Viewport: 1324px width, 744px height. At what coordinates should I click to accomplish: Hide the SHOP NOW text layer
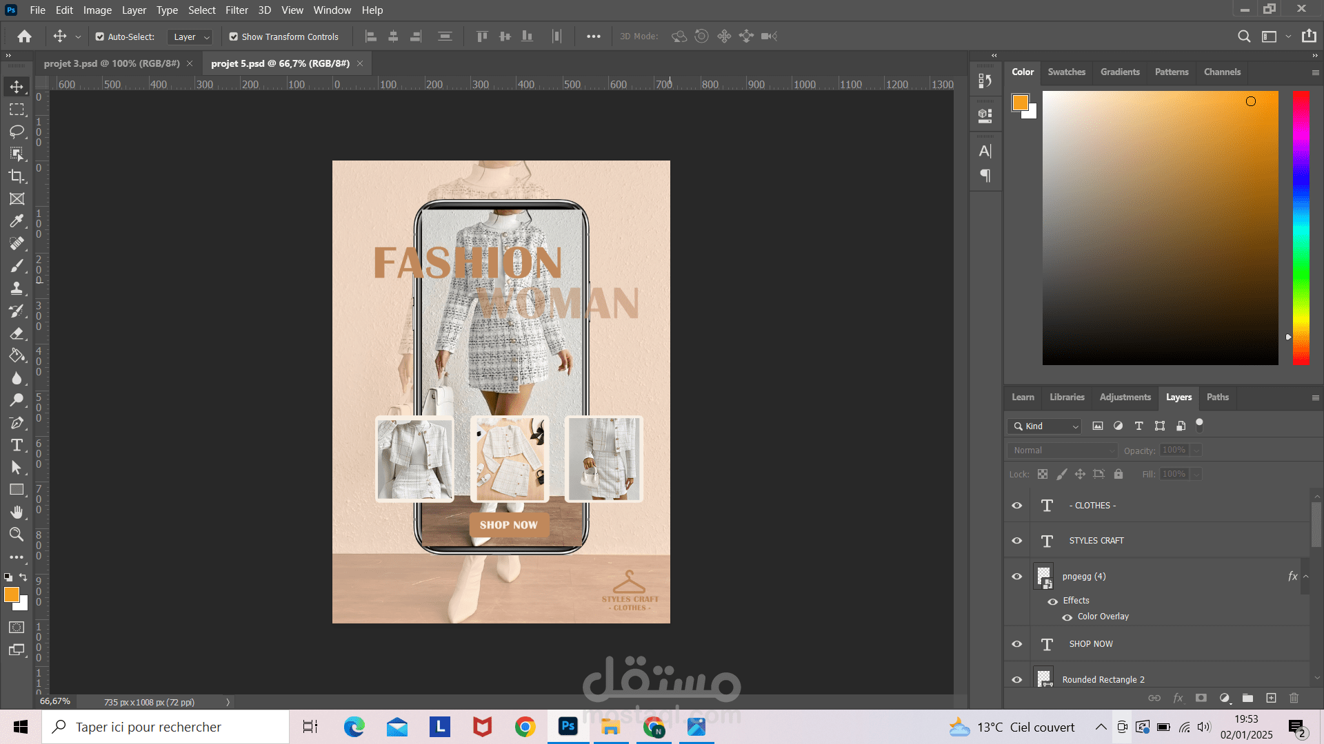[x=1016, y=644]
